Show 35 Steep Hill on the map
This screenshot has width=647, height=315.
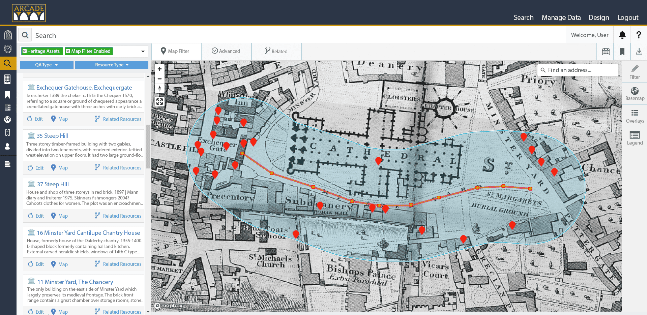click(x=59, y=167)
